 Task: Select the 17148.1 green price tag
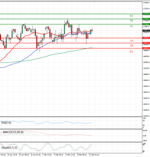click(x=146, y=19)
